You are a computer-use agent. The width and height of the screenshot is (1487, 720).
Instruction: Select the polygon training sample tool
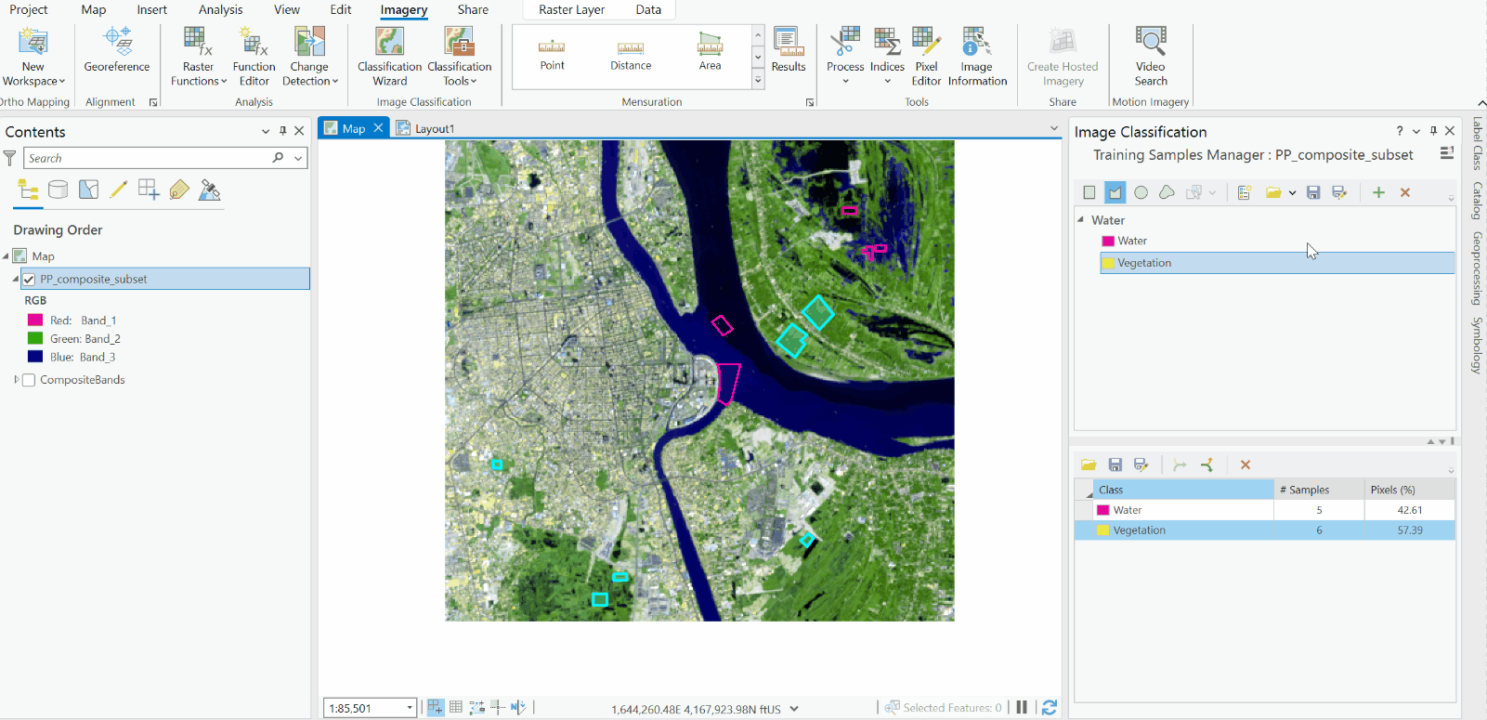[1115, 192]
